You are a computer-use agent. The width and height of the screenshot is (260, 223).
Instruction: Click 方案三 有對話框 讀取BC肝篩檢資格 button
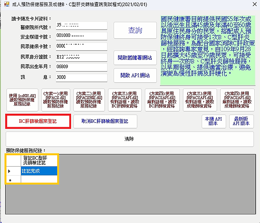126,100
